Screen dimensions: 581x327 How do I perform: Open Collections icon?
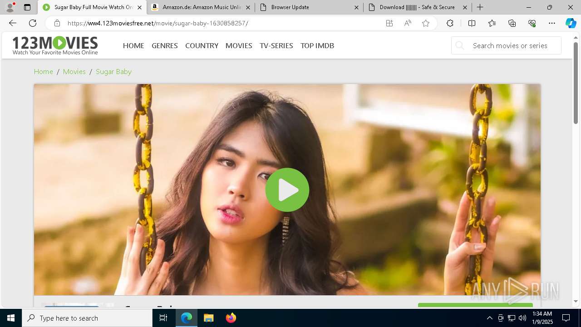pos(512,23)
